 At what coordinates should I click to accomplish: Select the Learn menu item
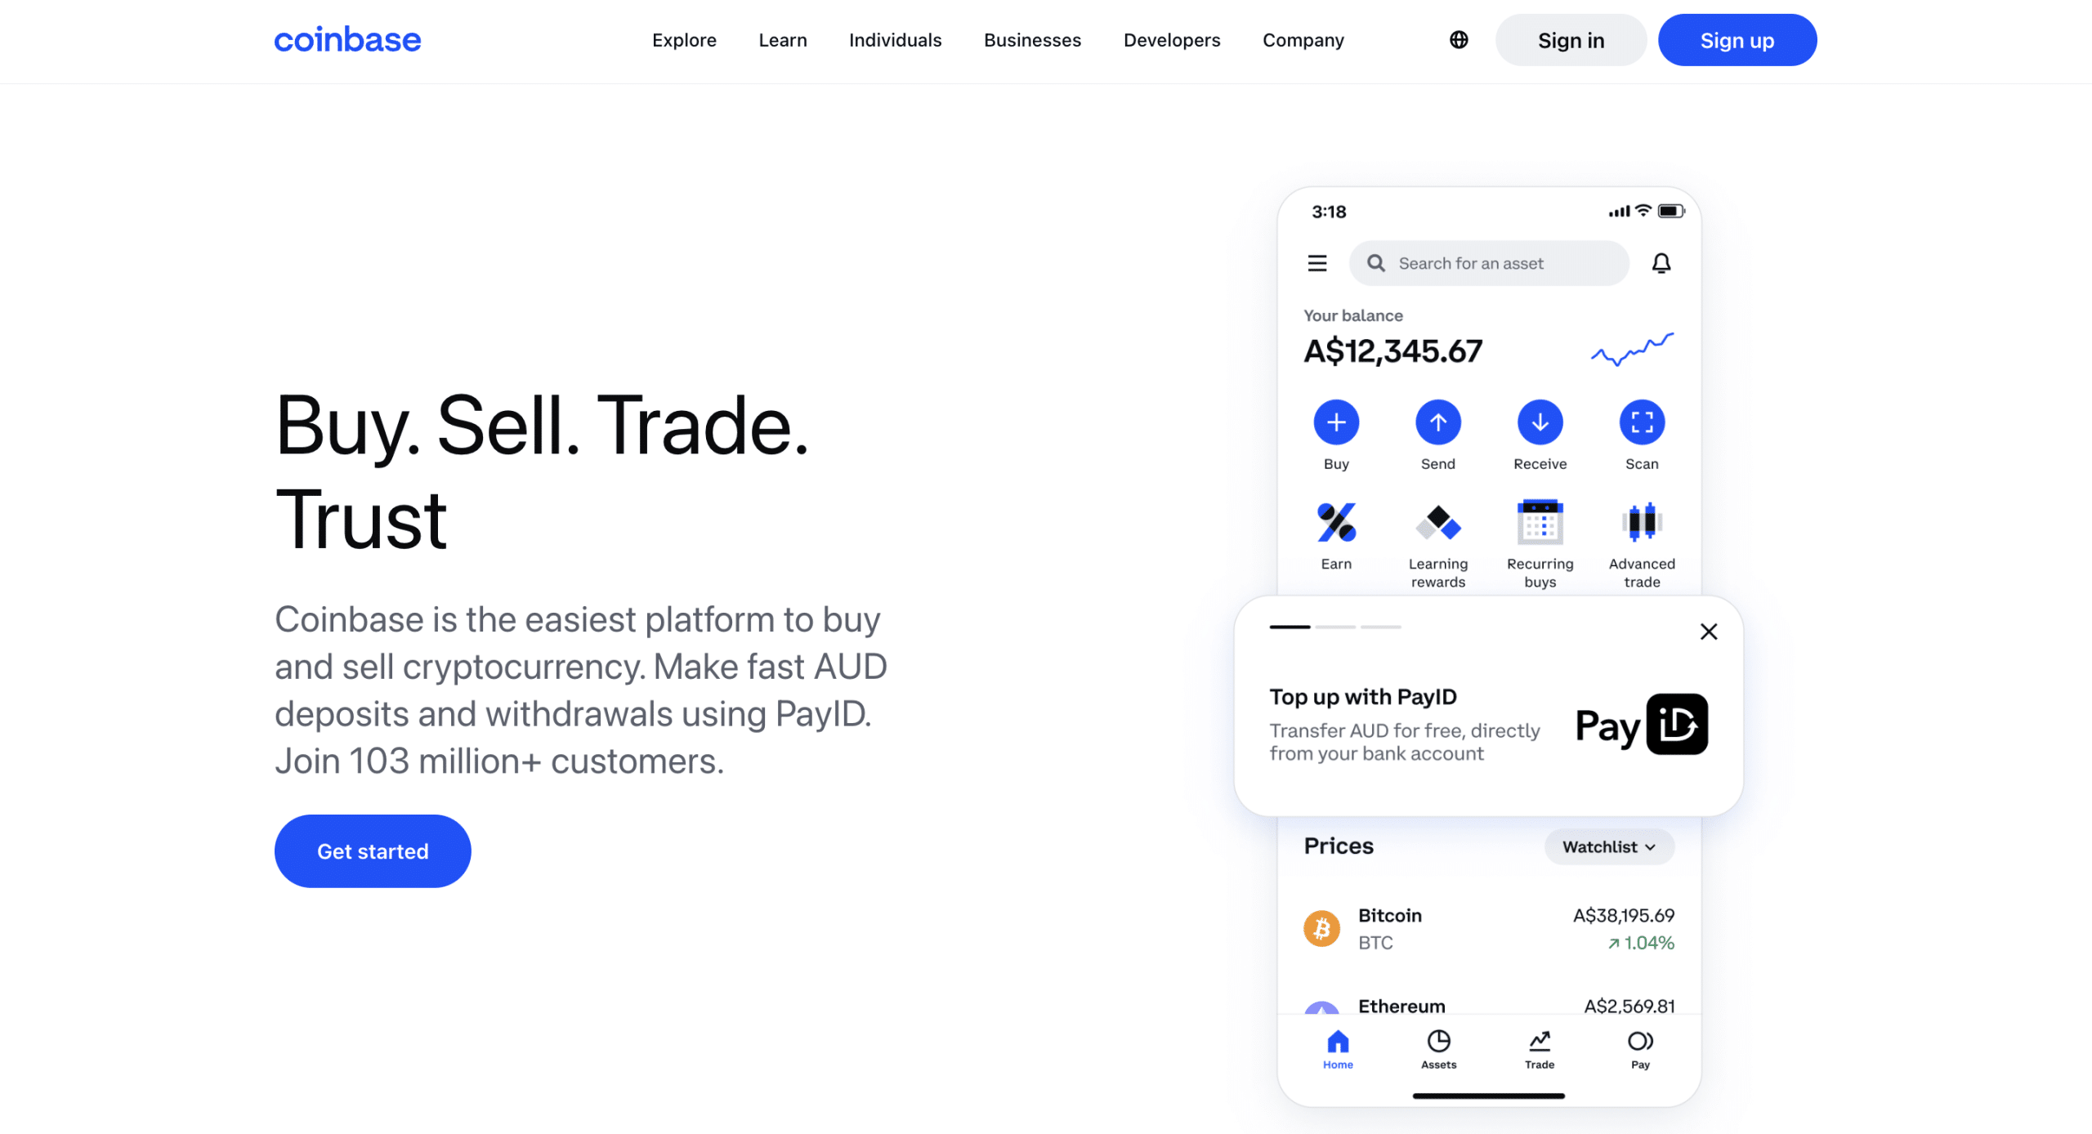click(x=784, y=41)
